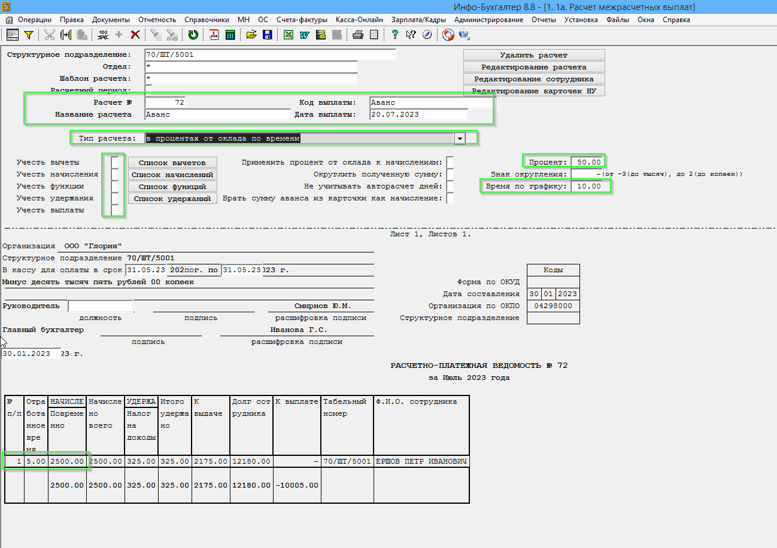This screenshot has height=548, width=777.
Task: Enable Применить процент от оклада к начислениям
Action: (x=450, y=162)
